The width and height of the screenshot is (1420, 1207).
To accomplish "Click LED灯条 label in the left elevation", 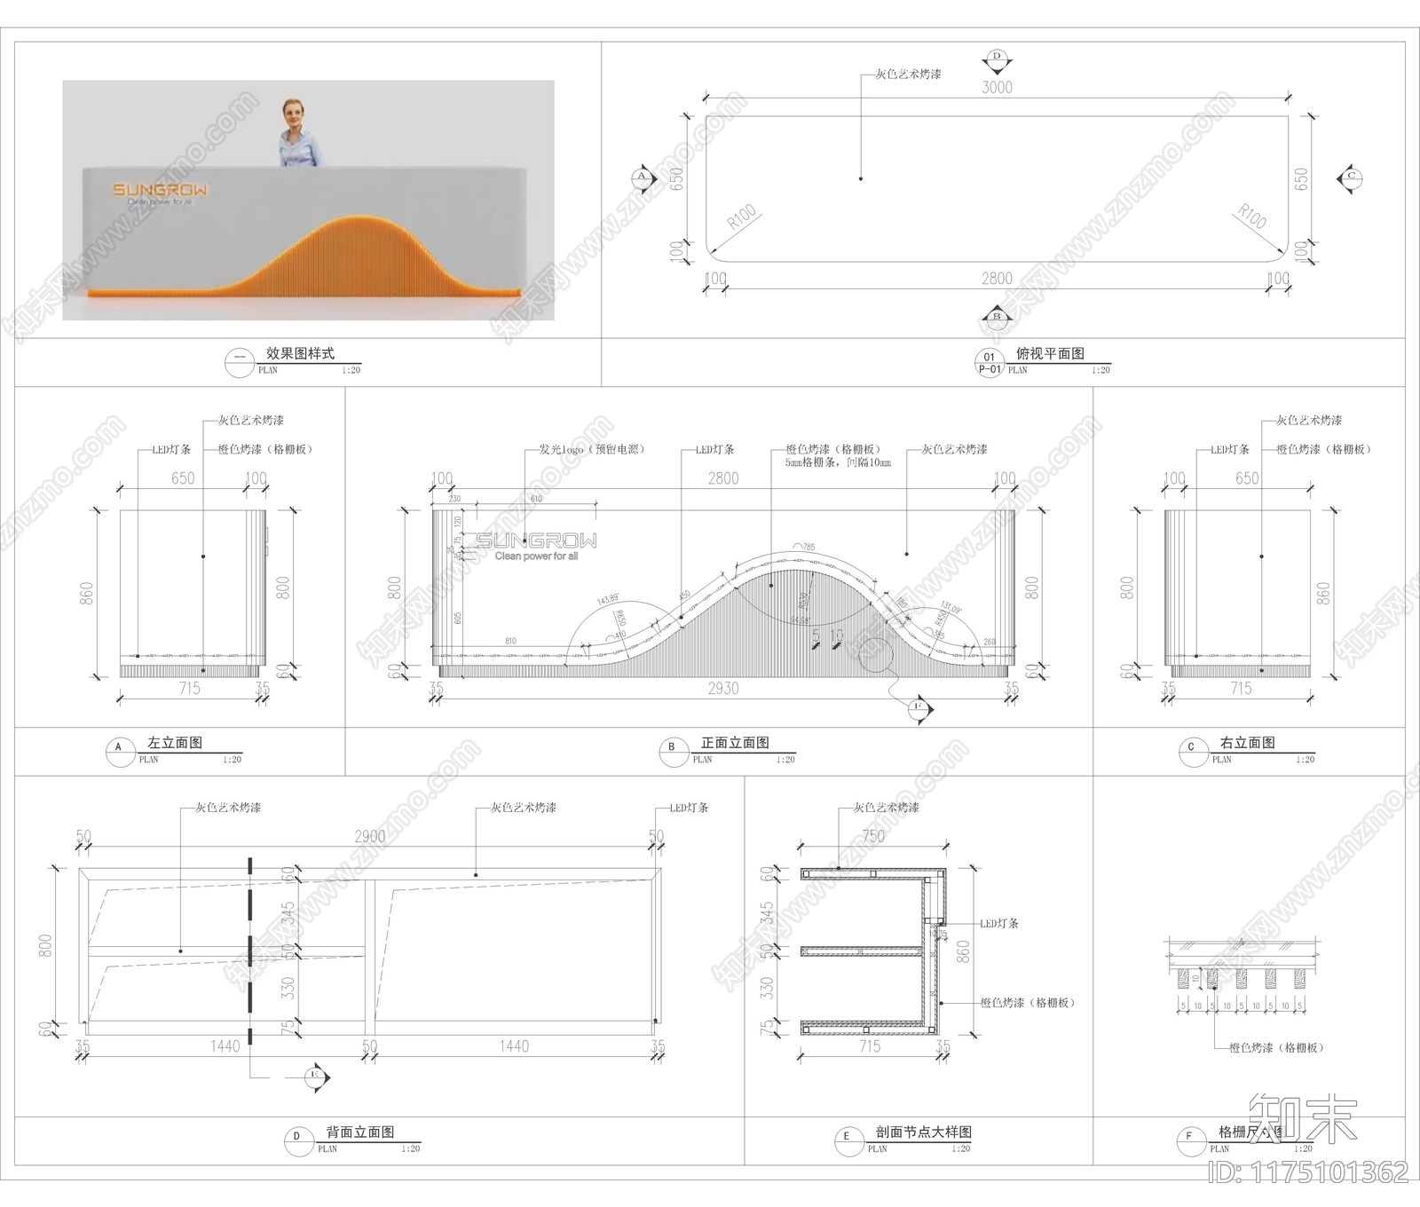I will pyautogui.click(x=171, y=450).
